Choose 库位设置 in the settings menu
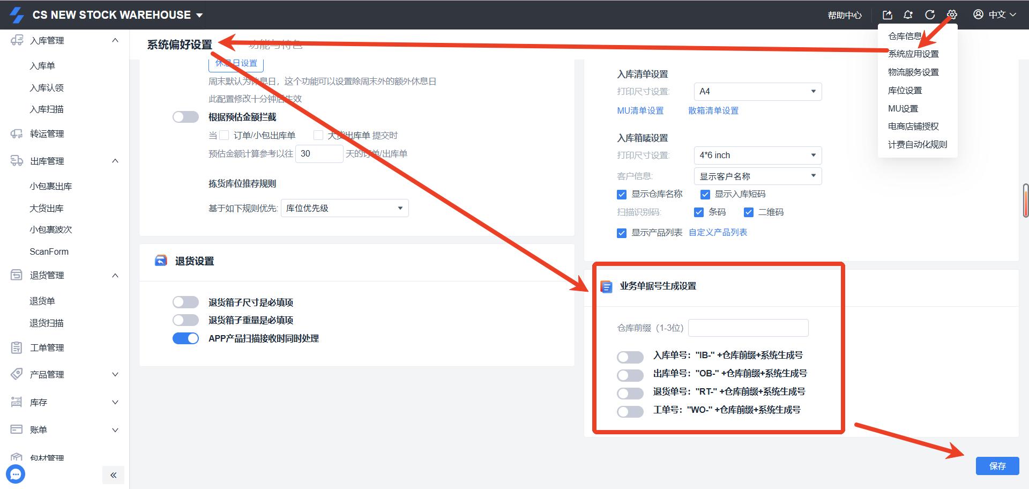Screen dimensions: 1029x489 [x=905, y=91]
